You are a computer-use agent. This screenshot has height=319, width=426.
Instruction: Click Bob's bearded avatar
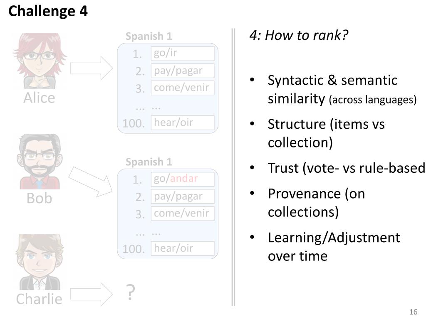pyautogui.click(x=40, y=162)
